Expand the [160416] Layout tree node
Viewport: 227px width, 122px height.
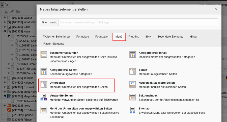[5, 17]
